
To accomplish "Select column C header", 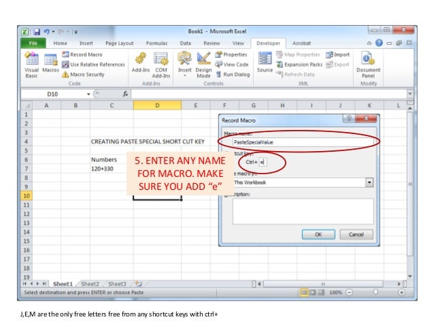I will coord(112,105).
